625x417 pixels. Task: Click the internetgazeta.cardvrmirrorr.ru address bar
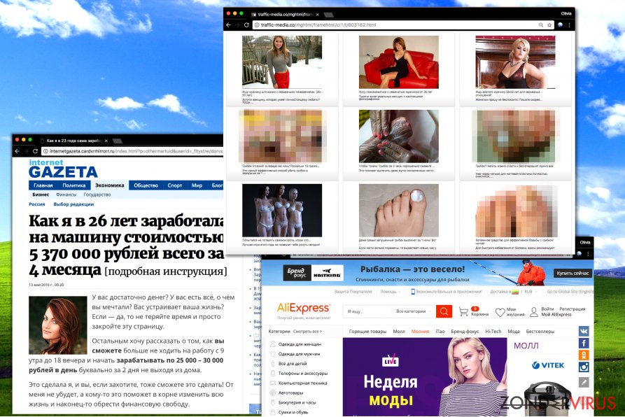click(132, 151)
